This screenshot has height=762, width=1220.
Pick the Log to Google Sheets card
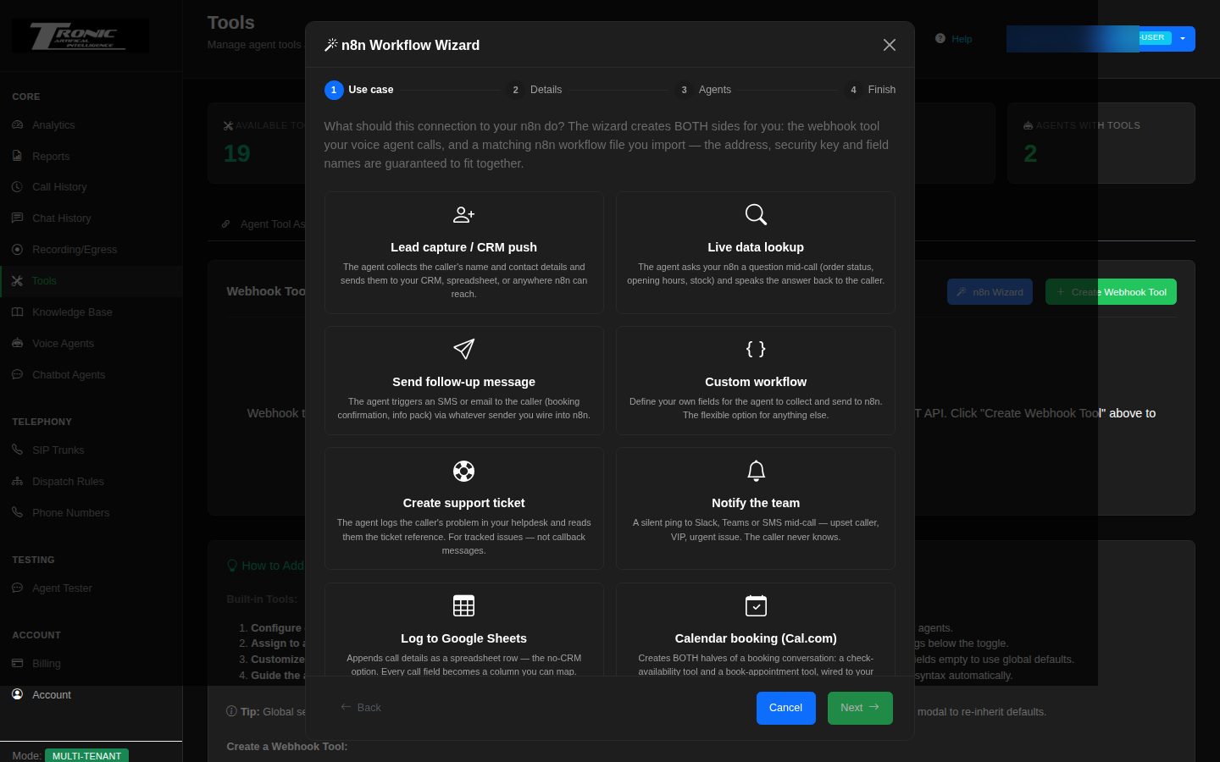[x=463, y=629]
